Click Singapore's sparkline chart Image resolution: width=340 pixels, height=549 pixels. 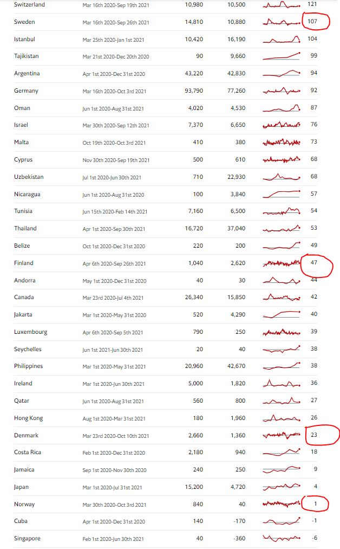[282, 538]
